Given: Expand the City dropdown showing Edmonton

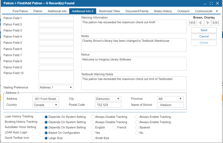Looking at the screenshot, I should (108, 99).
